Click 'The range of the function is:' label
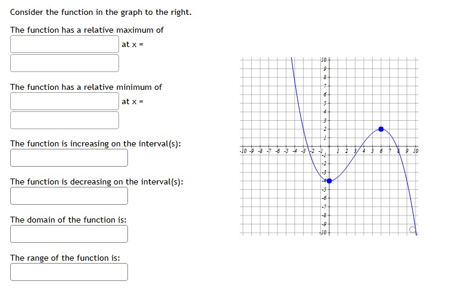 coord(65,258)
